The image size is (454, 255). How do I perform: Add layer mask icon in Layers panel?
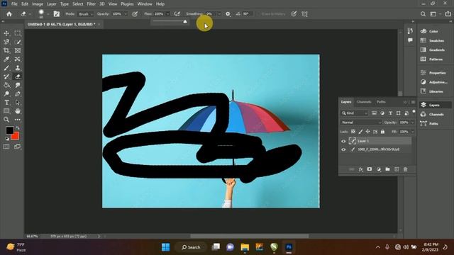point(370,169)
